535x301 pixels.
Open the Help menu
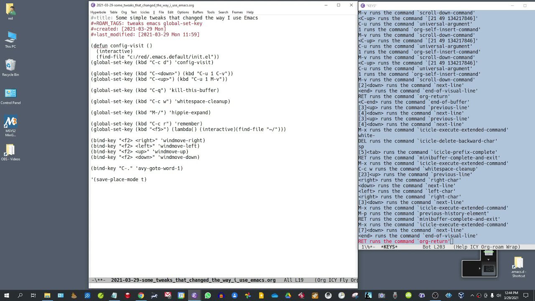pos(250,12)
